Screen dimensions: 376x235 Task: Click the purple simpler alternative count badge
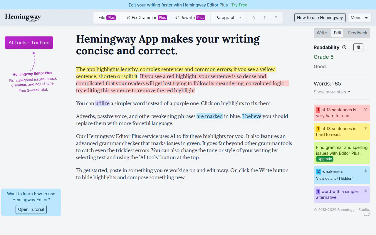(318, 192)
